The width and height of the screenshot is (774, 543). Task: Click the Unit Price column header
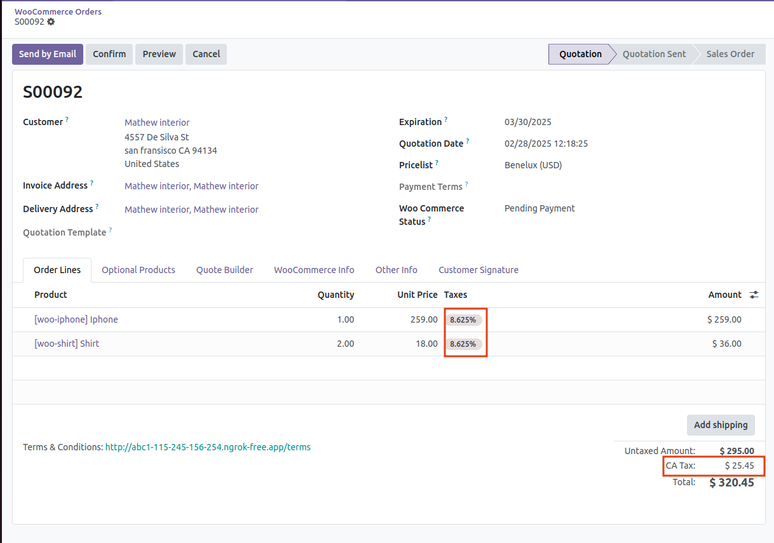point(418,295)
